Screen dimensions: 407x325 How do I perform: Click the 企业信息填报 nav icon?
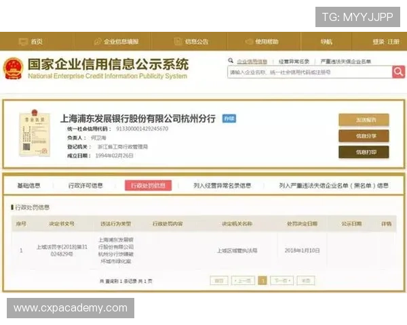coord(97,41)
